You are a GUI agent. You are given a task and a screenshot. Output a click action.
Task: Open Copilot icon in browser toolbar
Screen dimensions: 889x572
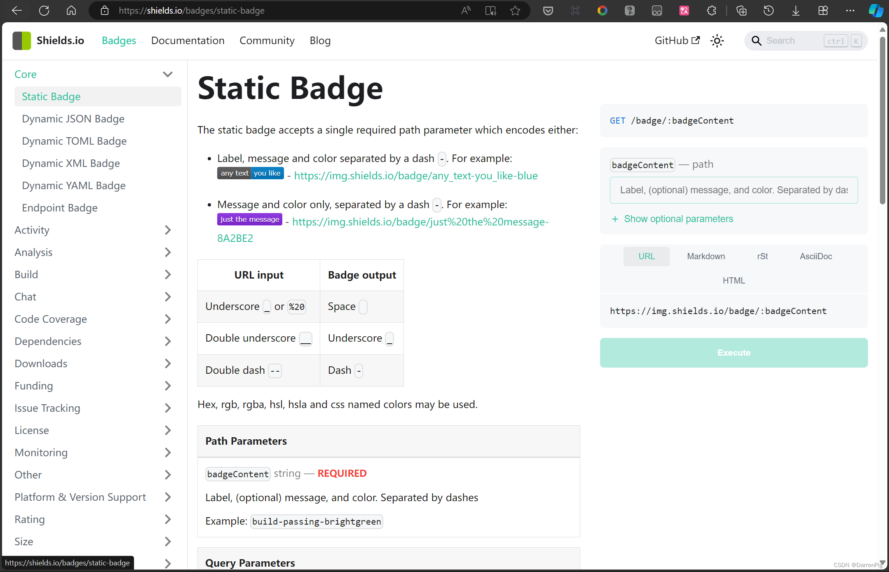click(876, 11)
